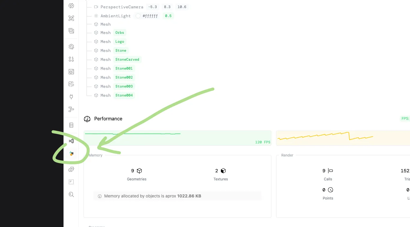Click the Performance gauge icon
Image resolution: width=410 pixels, height=227 pixels.
87,119
